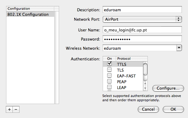Screen dimensions: 188x118
Task: Select the EAP-FAST protocol row text
Action: (x=126, y=76)
